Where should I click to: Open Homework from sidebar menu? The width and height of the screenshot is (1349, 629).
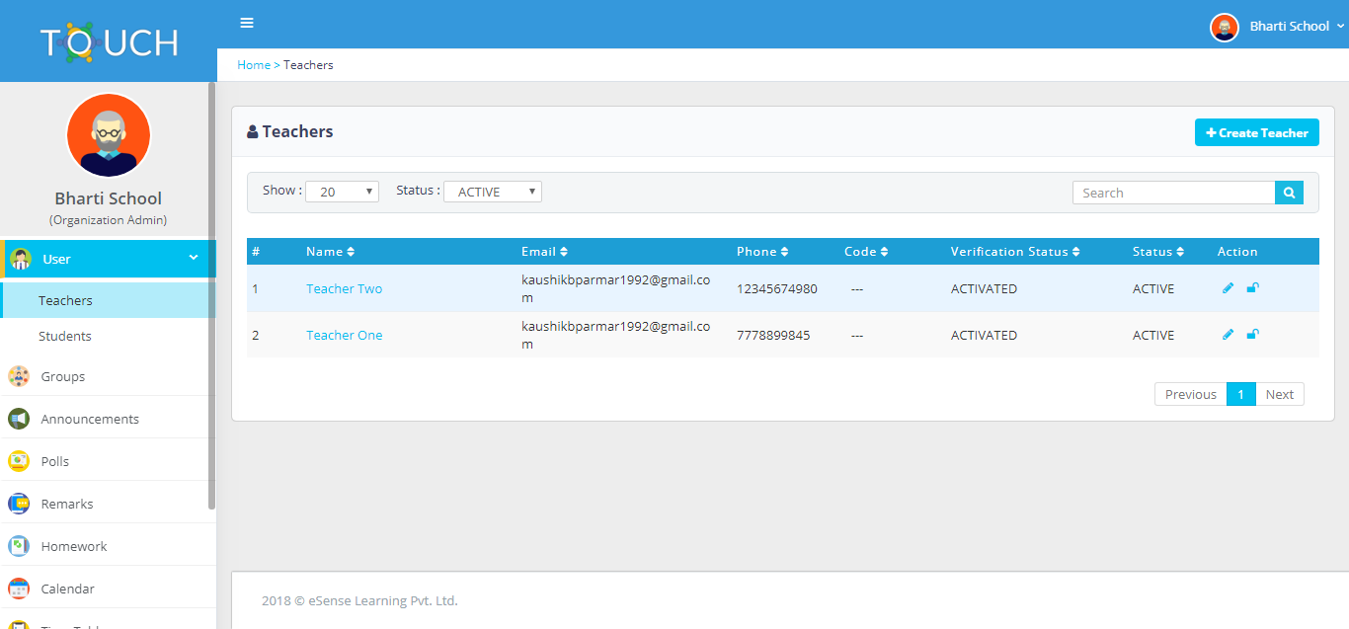pyautogui.click(x=73, y=546)
